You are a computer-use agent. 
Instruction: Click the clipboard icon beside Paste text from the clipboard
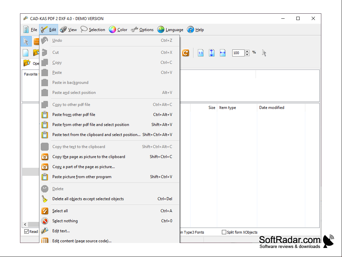point(45,135)
